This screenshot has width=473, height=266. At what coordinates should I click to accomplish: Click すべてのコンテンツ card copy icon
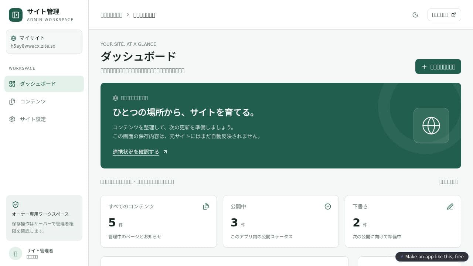pos(206,207)
